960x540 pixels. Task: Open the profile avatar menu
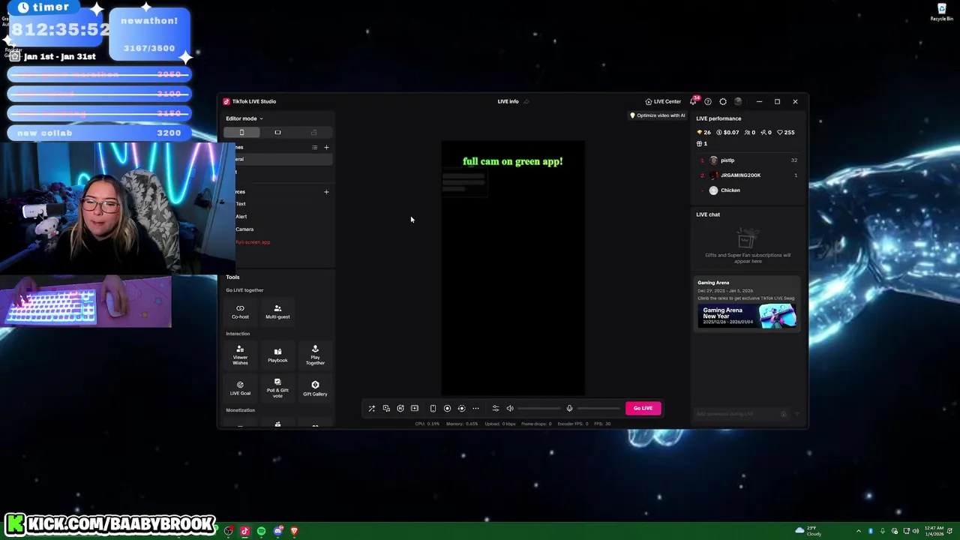click(738, 102)
